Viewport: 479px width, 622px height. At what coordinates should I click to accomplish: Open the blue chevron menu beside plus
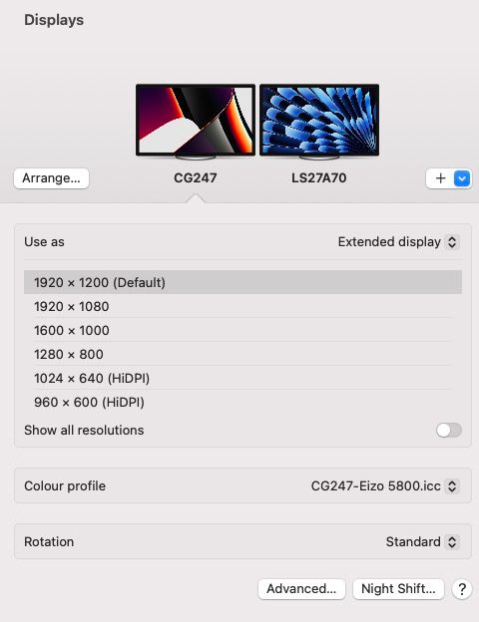[x=462, y=178]
